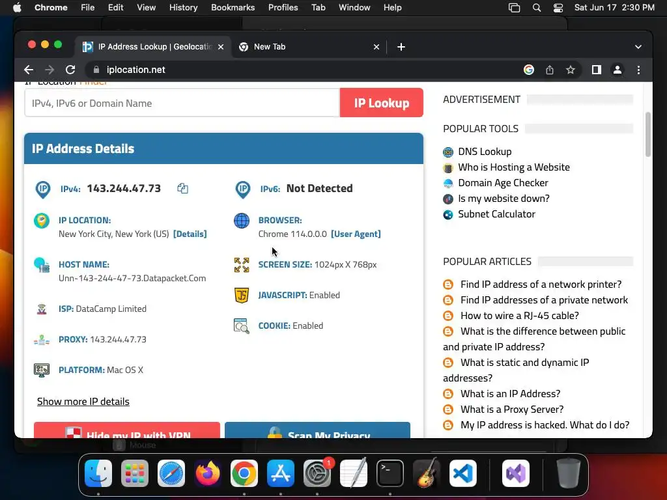Click the IPv6 map pin icon
The width and height of the screenshot is (667, 500).
click(x=242, y=189)
